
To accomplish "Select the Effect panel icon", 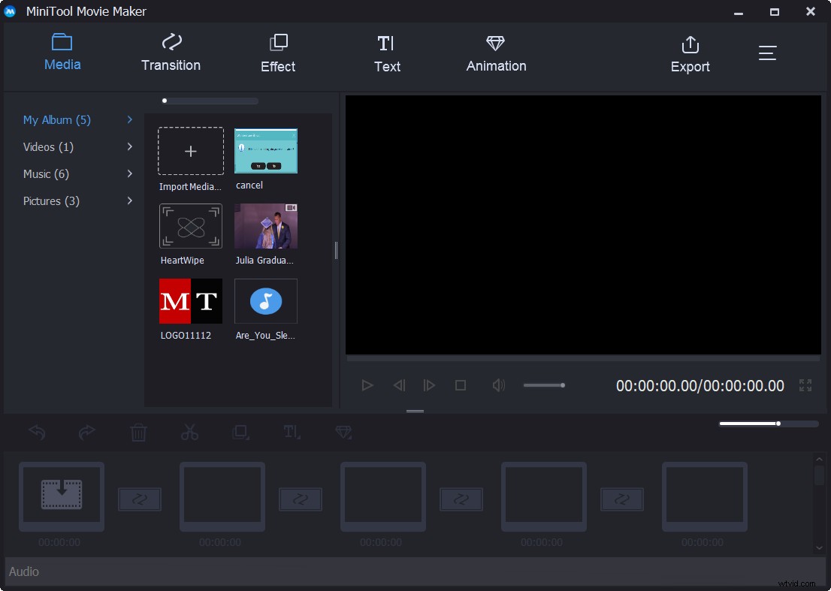I will click(x=278, y=53).
